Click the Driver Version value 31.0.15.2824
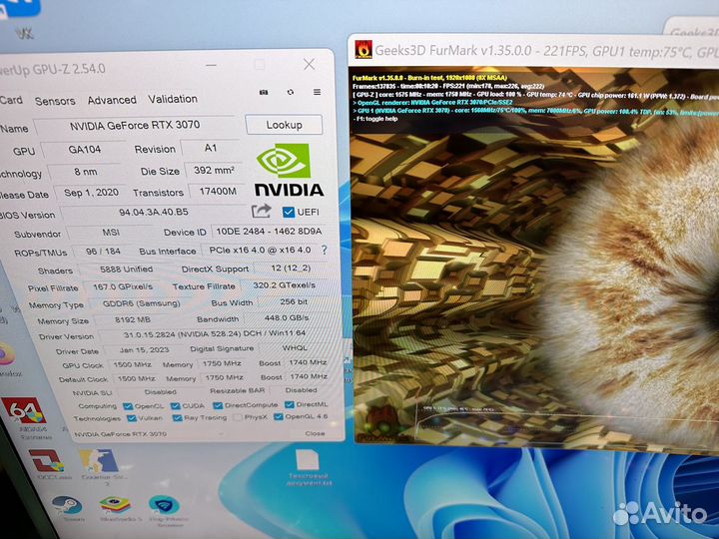719x539 pixels. (215, 334)
